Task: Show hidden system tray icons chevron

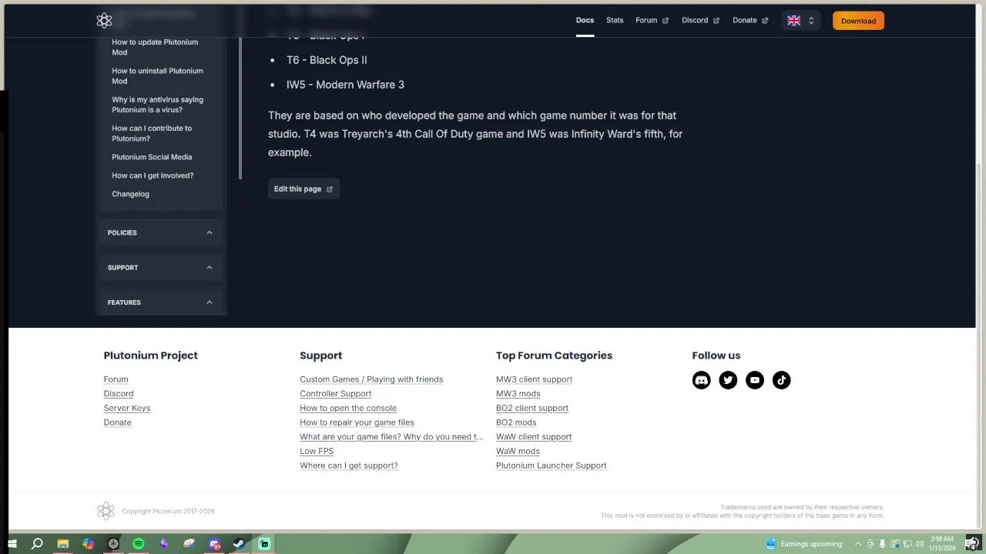Action: (858, 544)
